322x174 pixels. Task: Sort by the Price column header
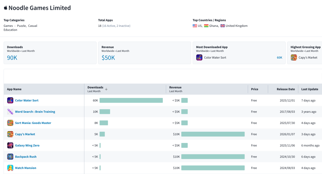pyautogui.click(x=254, y=89)
